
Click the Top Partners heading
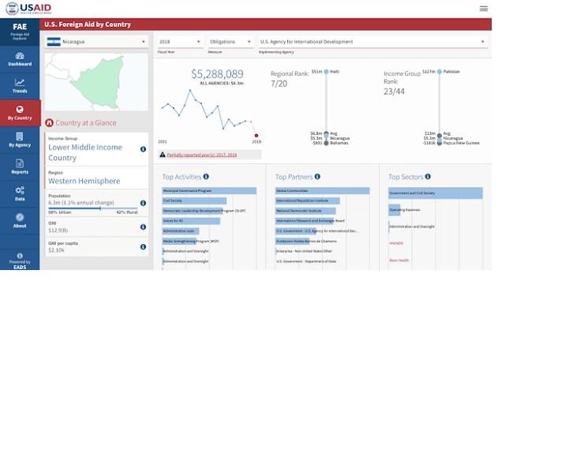click(x=294, y=177)
